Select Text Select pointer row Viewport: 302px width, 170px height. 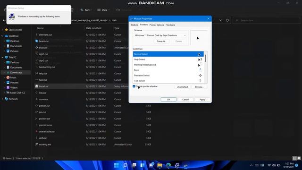[x=168, y=81]
